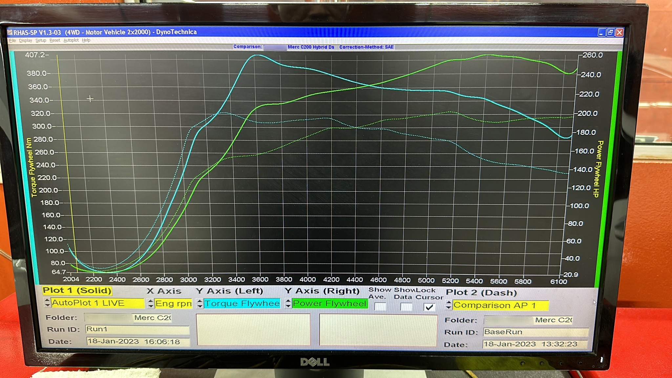
Task: Click the Merc C200 Hybrid Ds comparison label
Action: 311,47
